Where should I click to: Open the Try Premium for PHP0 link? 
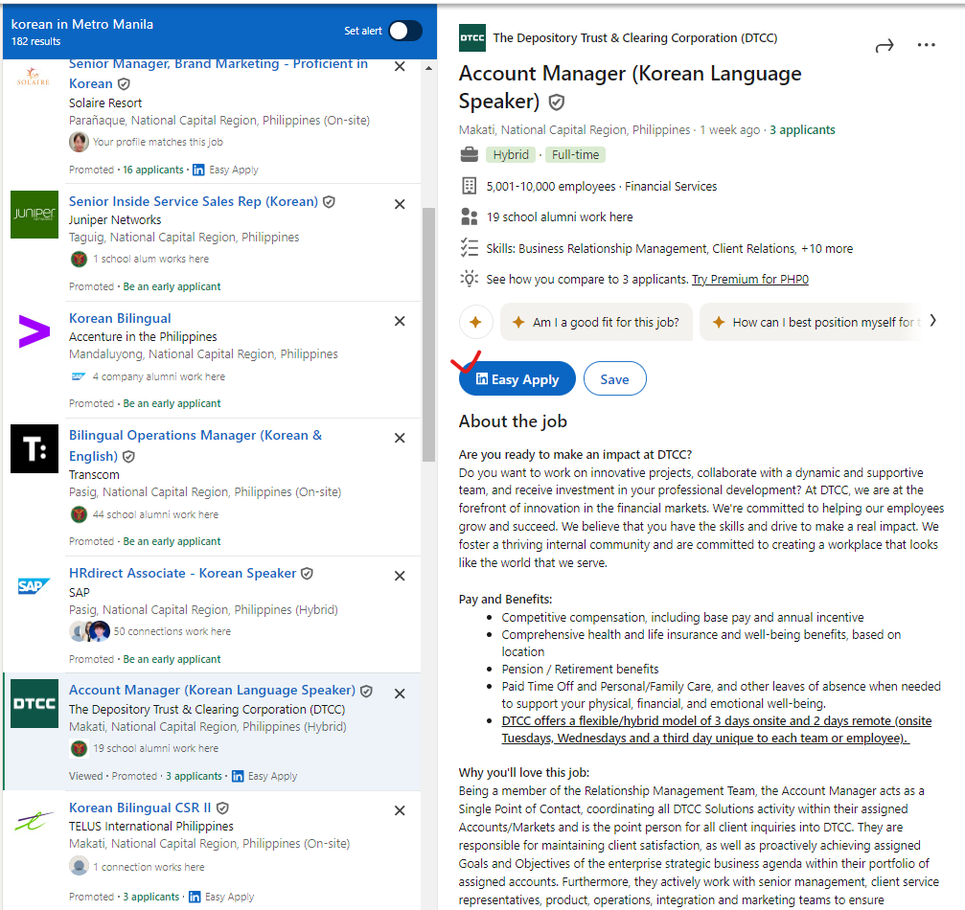coord(750,280)
